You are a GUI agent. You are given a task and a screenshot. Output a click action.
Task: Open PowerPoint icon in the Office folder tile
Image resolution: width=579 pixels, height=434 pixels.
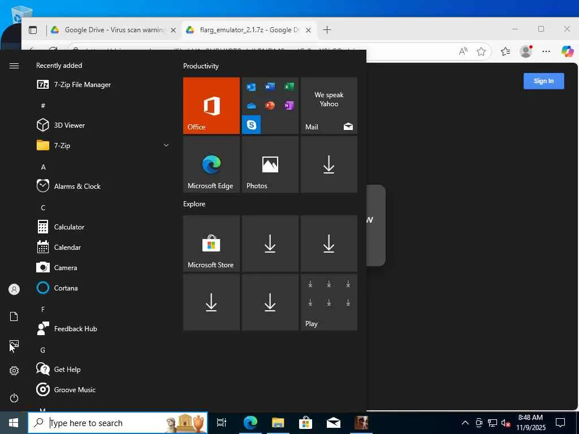(270, 106)
